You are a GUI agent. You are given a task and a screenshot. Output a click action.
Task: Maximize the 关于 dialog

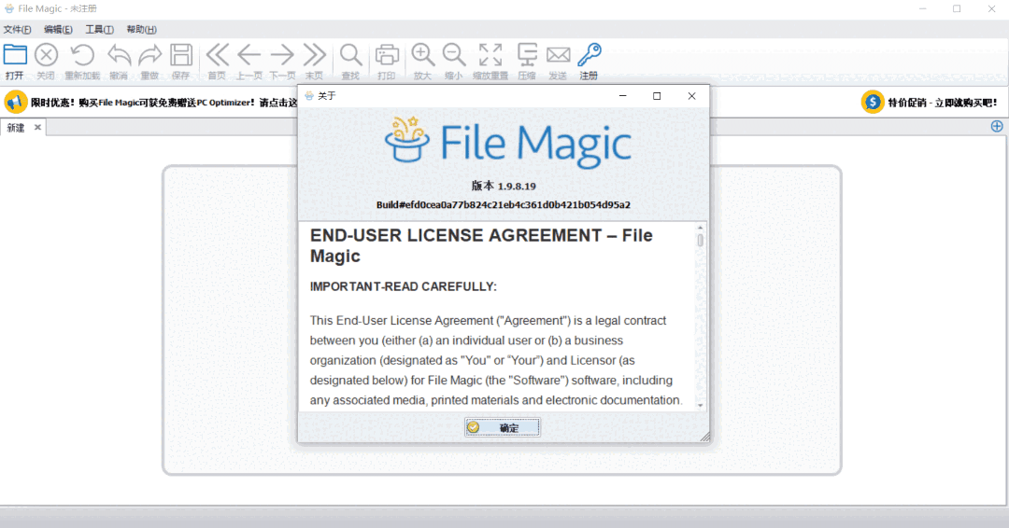[657, 96]
